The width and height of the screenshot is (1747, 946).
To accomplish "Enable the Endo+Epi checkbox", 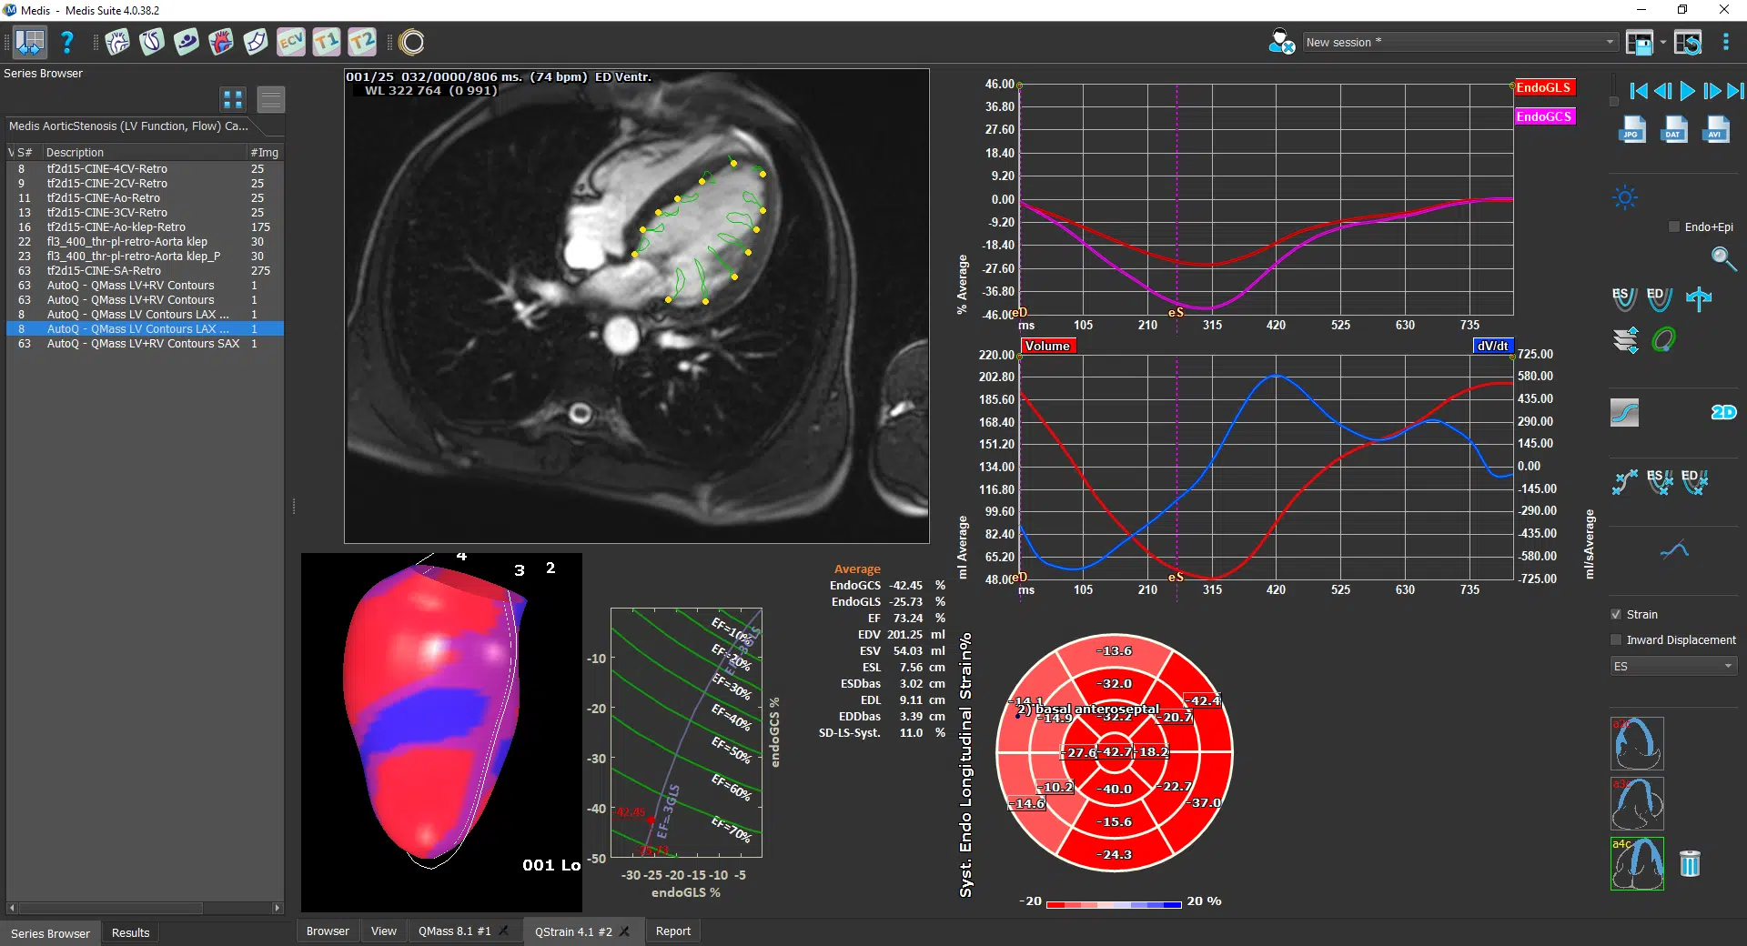I will pos(1674,227).
